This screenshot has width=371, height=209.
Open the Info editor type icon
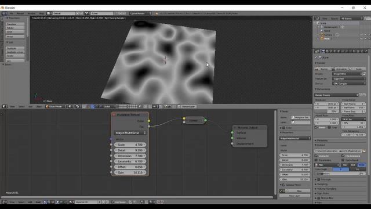4,13
